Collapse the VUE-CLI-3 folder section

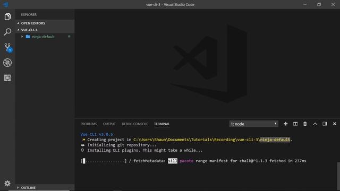click(x=45, y=30)
